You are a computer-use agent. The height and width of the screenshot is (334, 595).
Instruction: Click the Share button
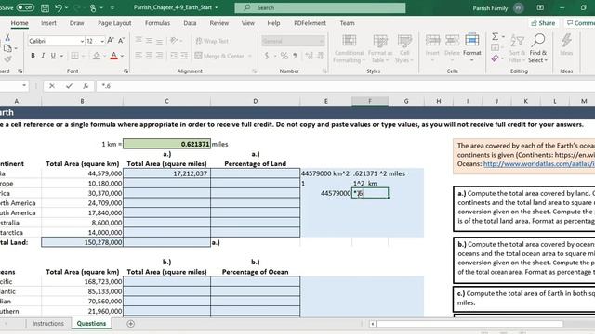tap(543, 23)
